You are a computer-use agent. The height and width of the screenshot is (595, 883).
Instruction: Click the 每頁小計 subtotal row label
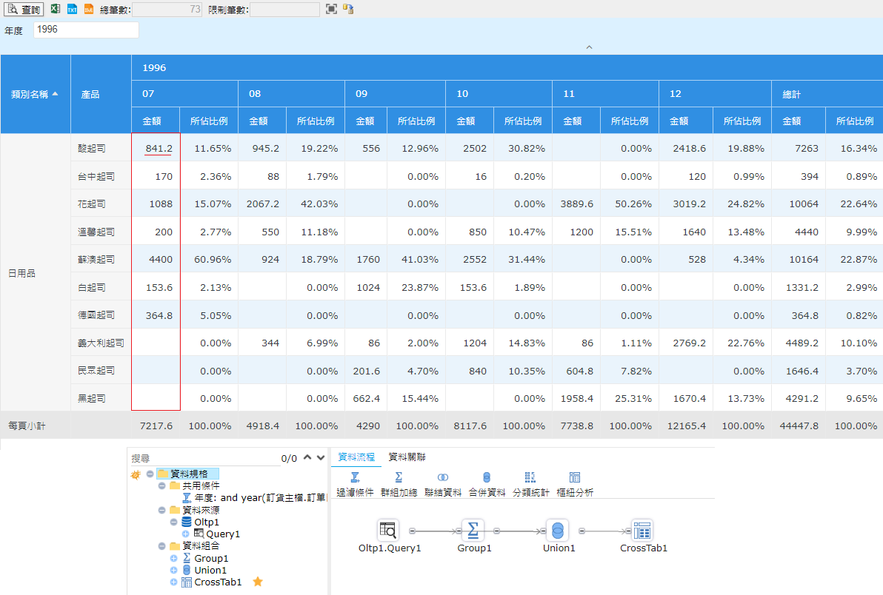pos(27,426)
